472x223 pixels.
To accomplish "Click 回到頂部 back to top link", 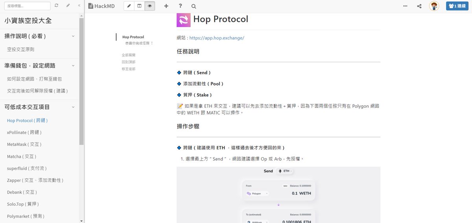I will point(129,62).
